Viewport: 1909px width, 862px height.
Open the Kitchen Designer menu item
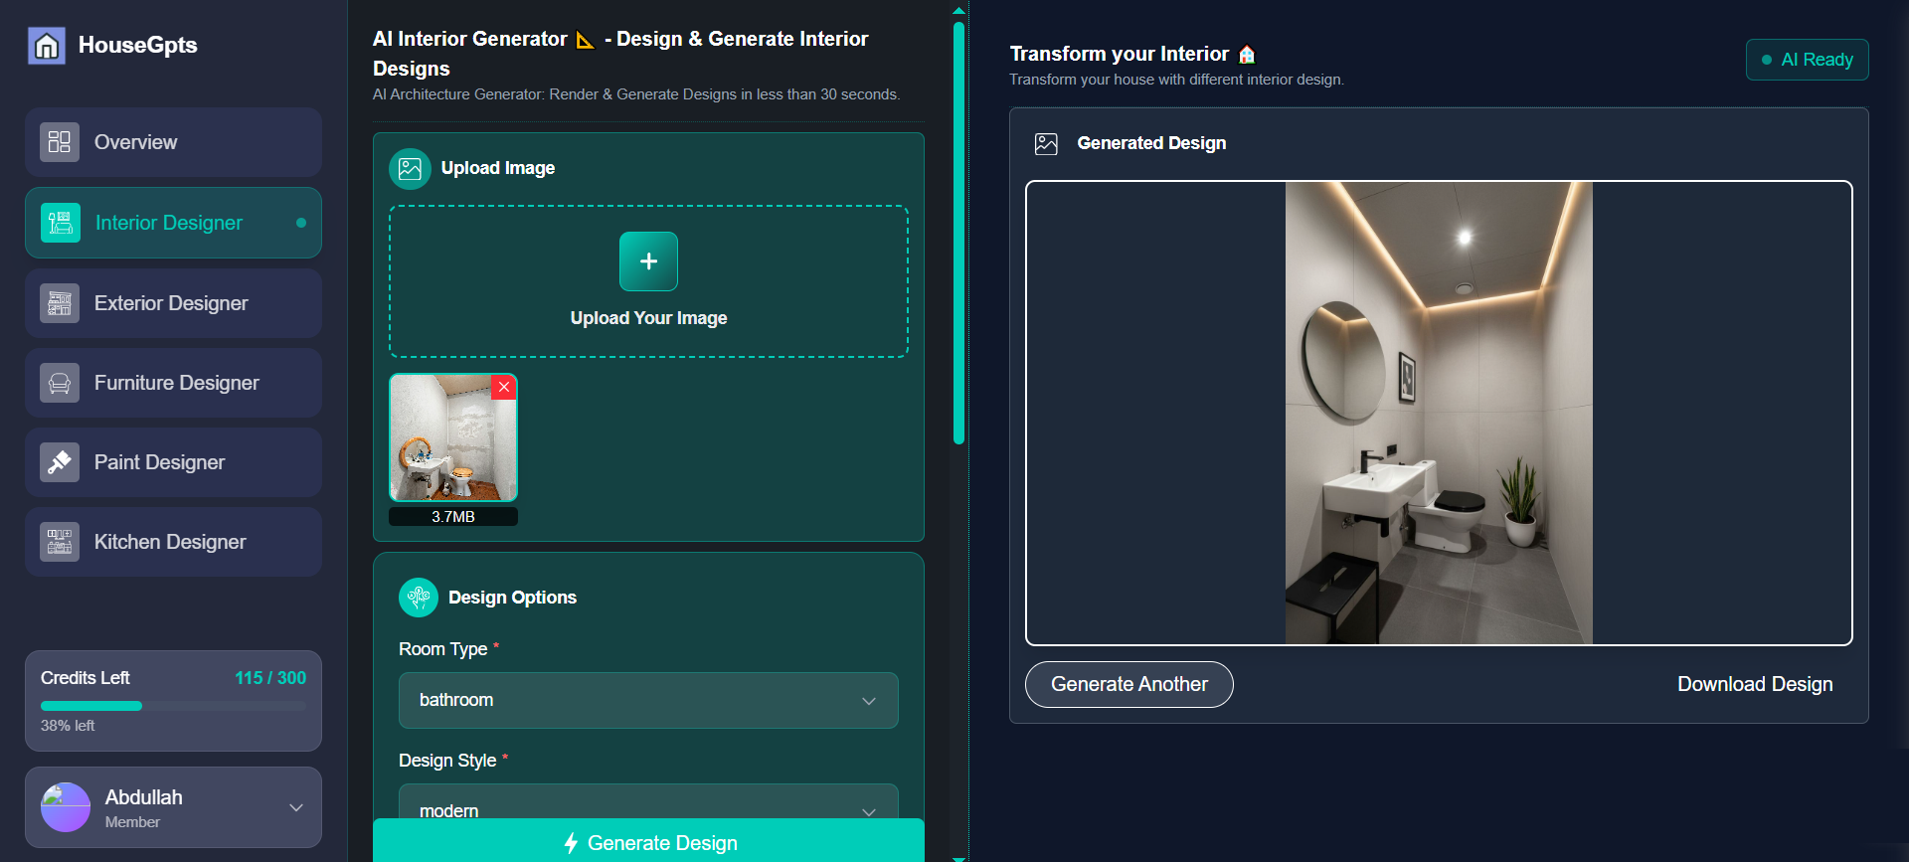[x=173, y=542]
